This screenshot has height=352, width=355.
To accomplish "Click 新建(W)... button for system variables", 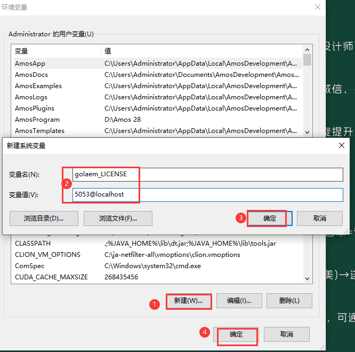I will pos(189,301).
